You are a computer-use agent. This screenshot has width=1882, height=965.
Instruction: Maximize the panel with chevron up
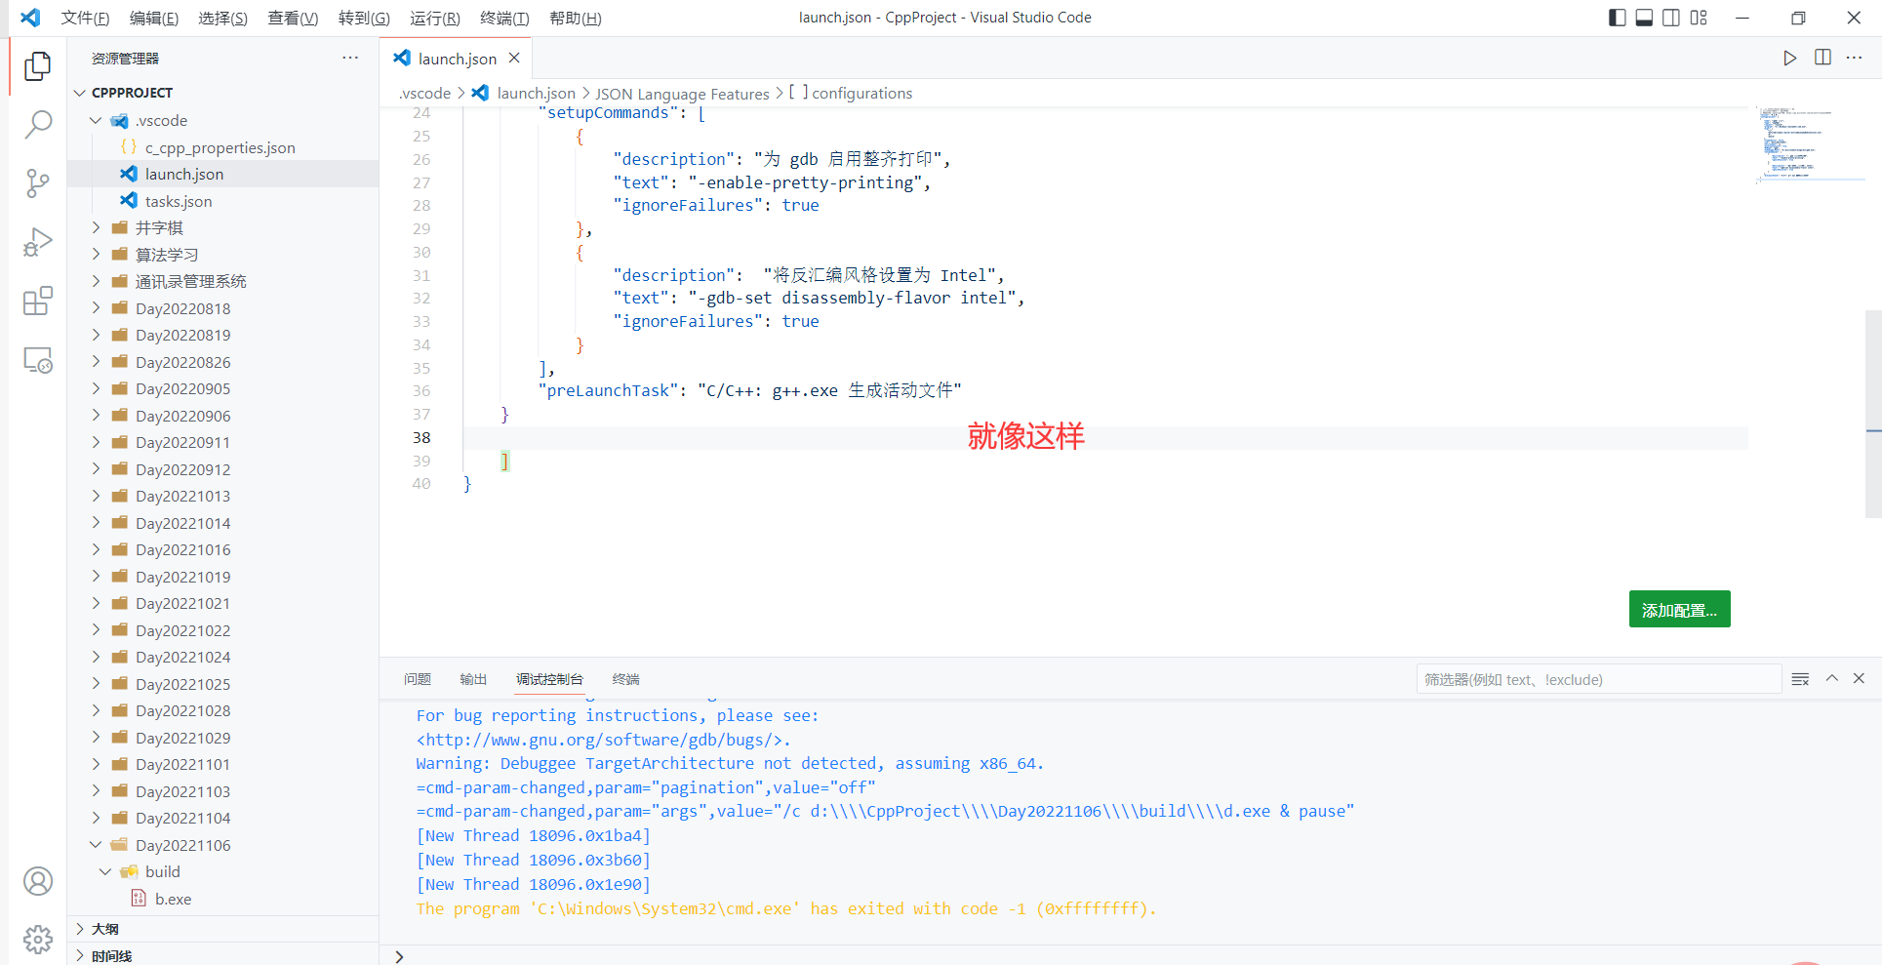tap(1831, 678)
